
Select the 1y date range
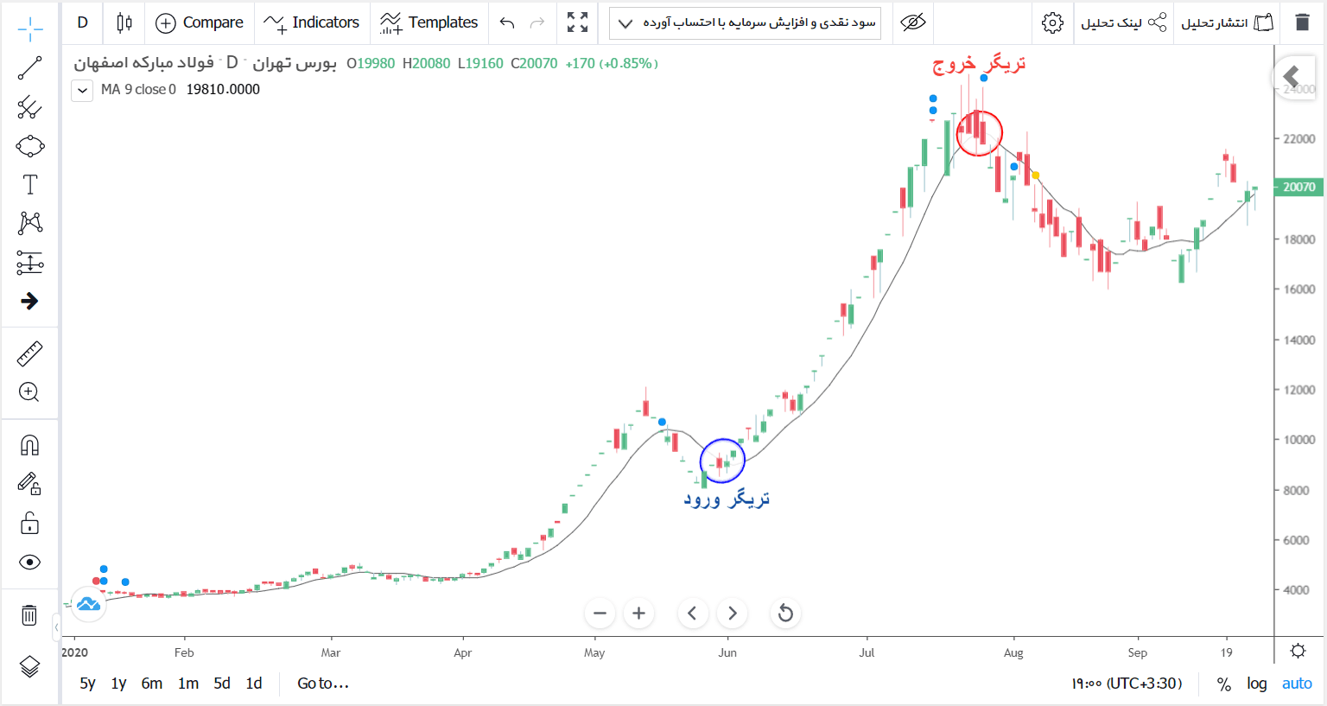118,684
